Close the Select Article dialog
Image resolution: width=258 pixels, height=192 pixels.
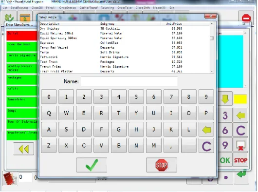pyautogui.click(x=211, y=16)
